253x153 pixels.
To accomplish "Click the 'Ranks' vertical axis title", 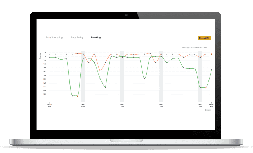I will coord(40,56).
